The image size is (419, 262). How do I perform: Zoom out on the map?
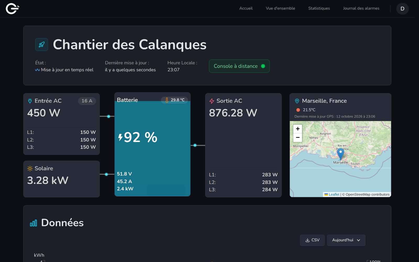(x=298, y=138)
